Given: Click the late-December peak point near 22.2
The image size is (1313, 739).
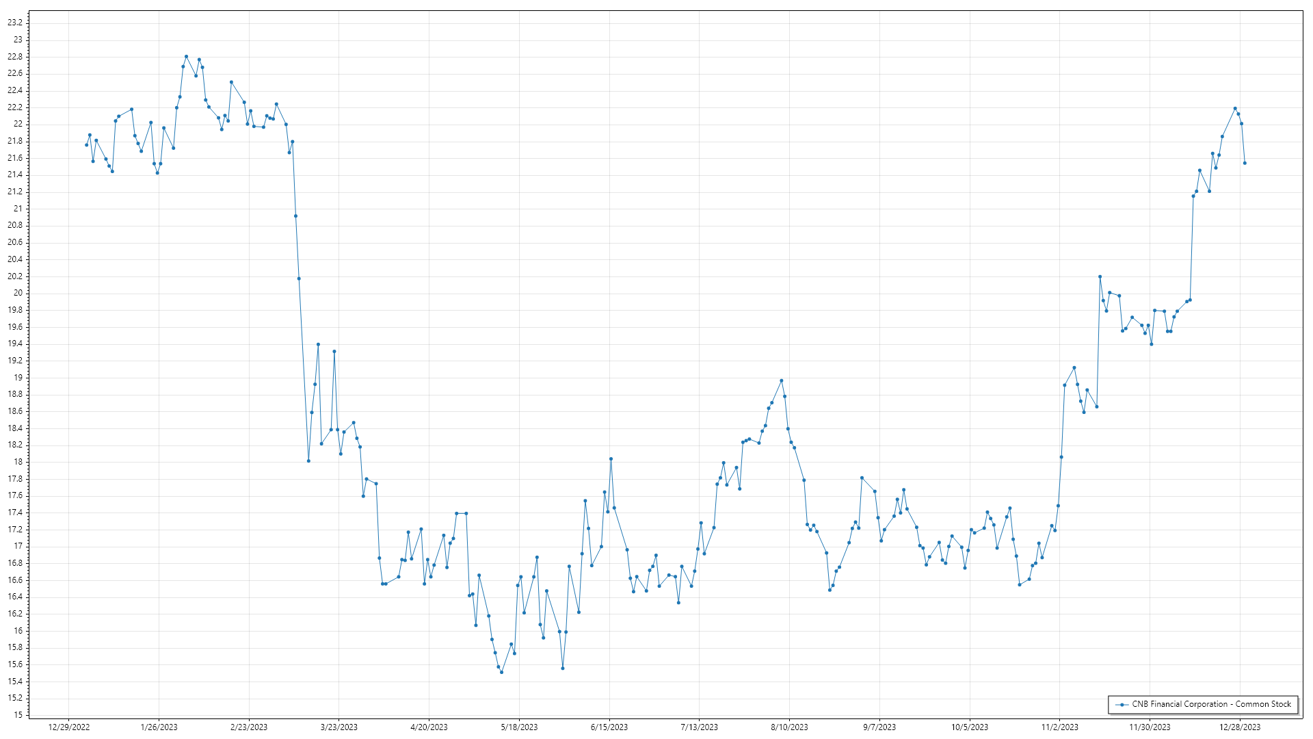Looking at the screenshot, I should tap(1235, 108).
